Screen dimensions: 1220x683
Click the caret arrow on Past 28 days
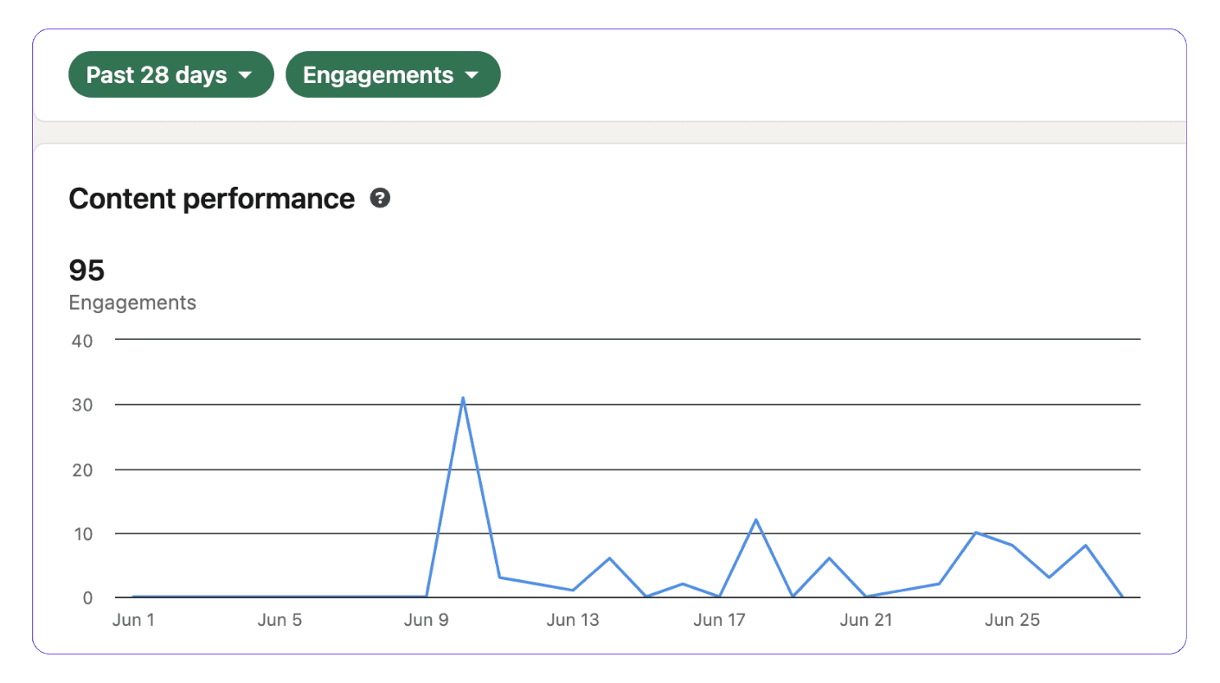(x=245, y=75)
